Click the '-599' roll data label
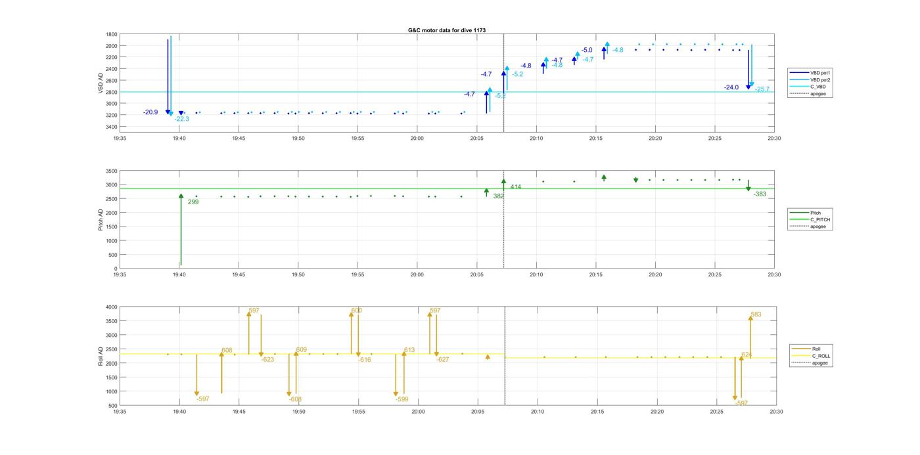Image resolution: width=920 pixels, height=455 pixels. (x=402, y=399)
